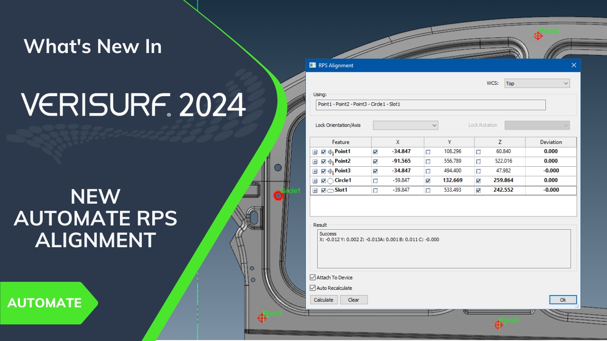Click the Using features list field
607x341 pixels.
[x=431, y=105]
